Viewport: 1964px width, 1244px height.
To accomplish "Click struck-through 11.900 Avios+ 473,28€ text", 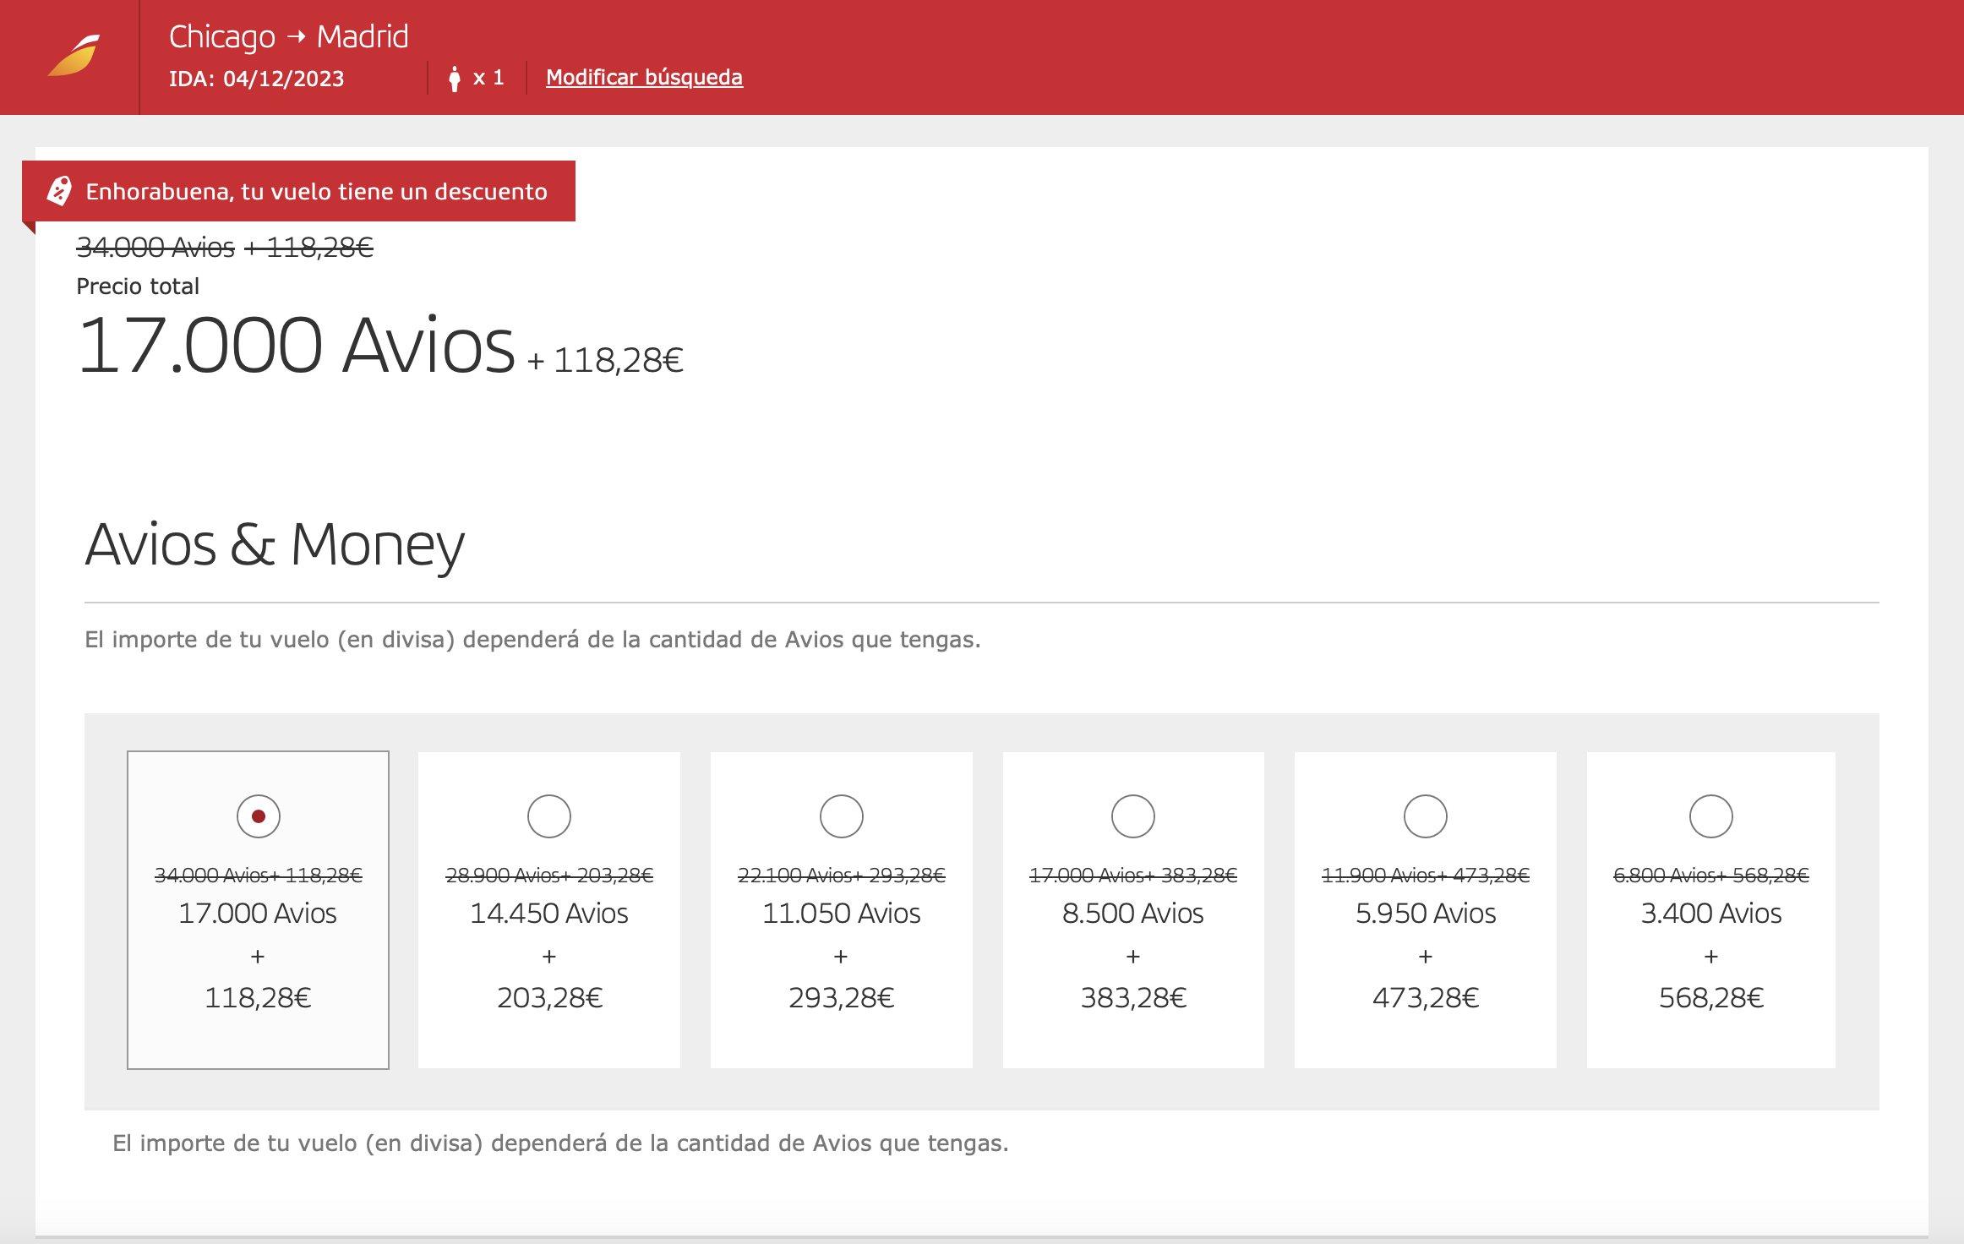I will (x=1426, y=876).
